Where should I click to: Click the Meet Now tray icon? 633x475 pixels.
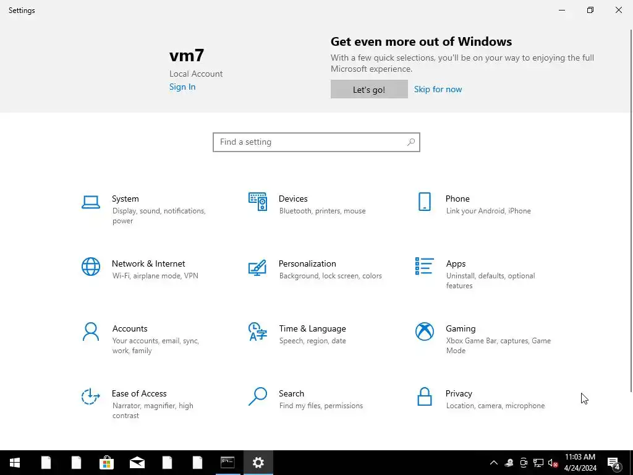(x=524, y=463)
